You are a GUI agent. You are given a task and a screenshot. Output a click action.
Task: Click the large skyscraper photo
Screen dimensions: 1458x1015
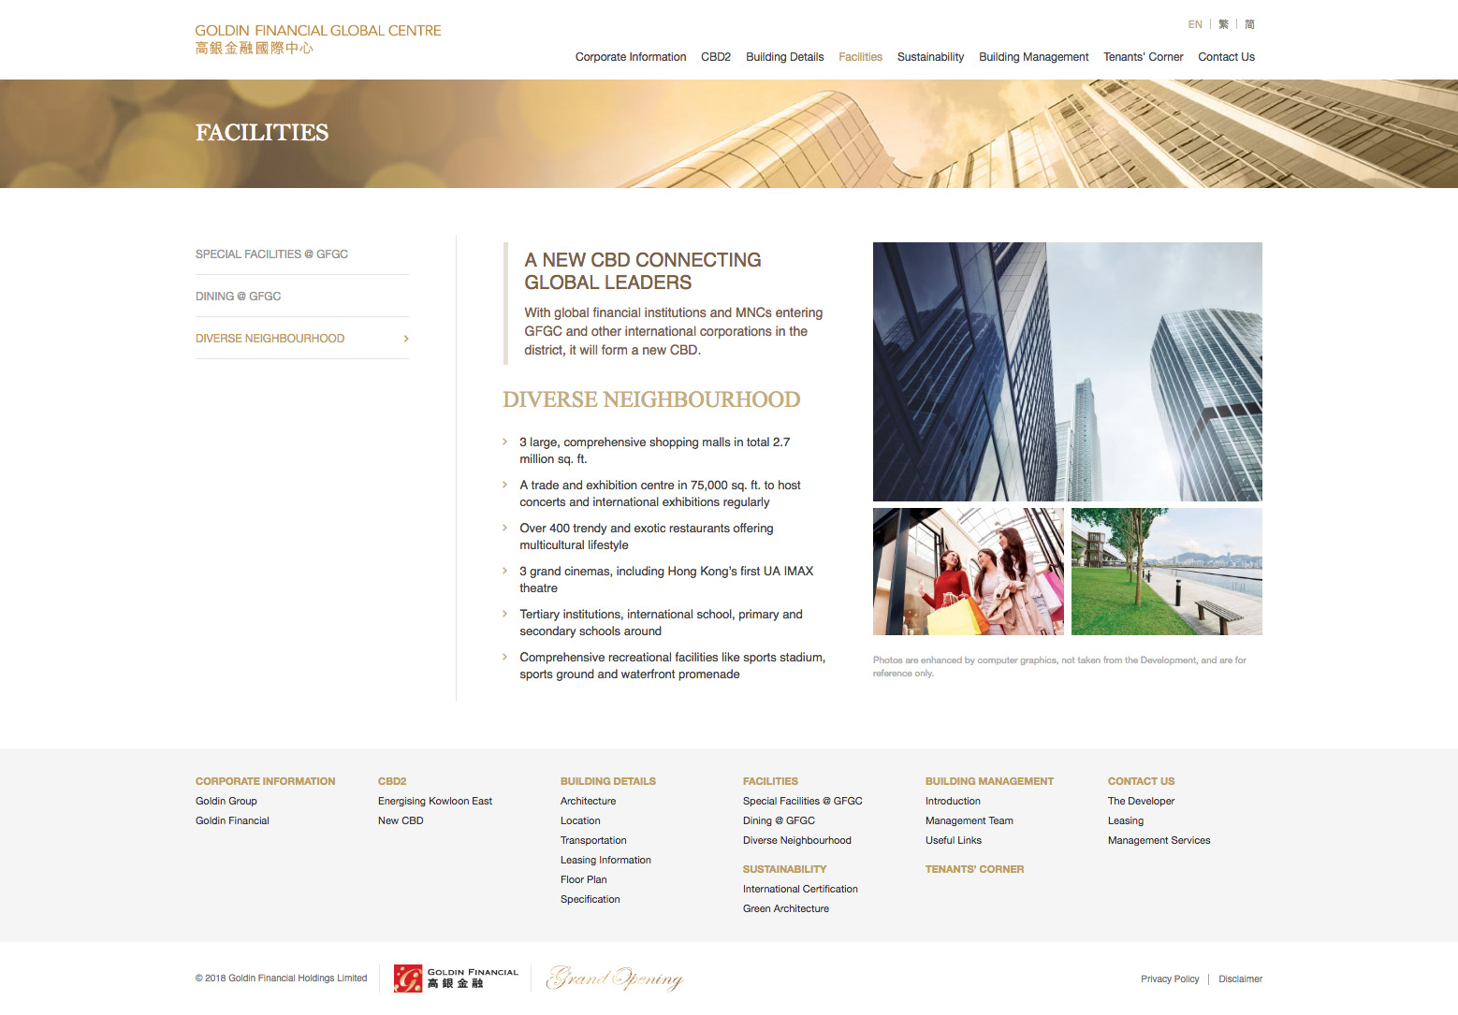click(1067, 371)
